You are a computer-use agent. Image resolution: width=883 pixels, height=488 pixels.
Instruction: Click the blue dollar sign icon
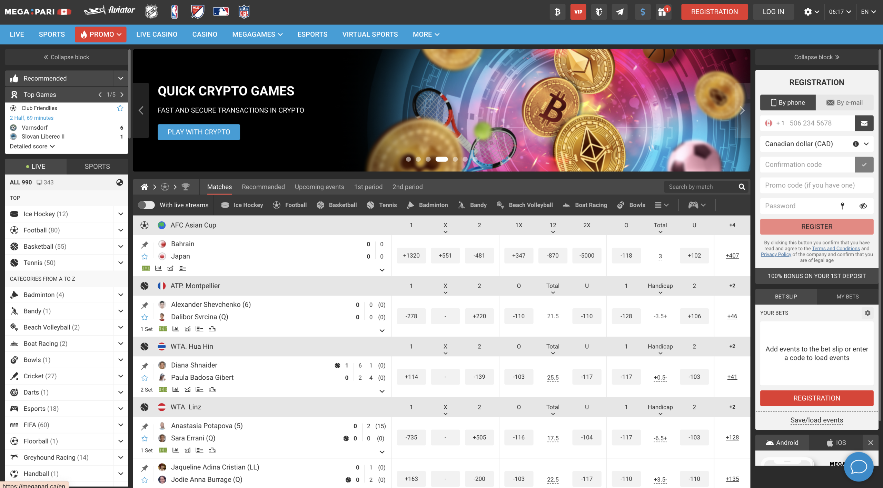[x=643, y=12]
